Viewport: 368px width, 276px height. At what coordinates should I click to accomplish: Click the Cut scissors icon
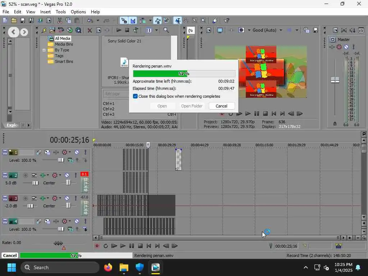pyautogui.click(x=60, y=20)
